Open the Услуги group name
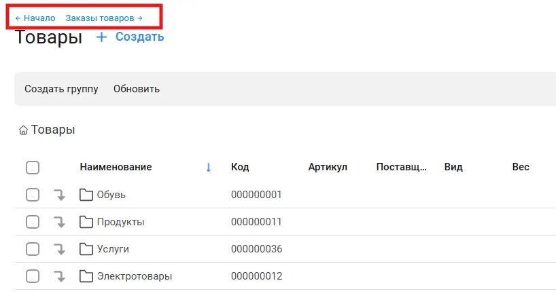556x304 pixels. click(x=113, y=249)
